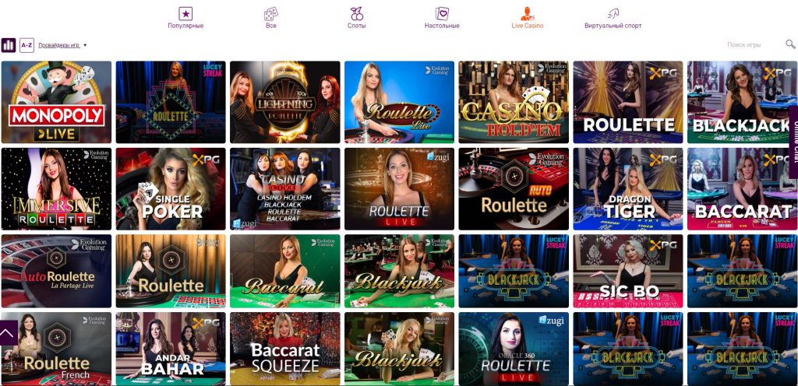Toggle A-Z alphabetical sorting
Screen dimensions: 798x386
pyautogui.click(x=26, y=45)
